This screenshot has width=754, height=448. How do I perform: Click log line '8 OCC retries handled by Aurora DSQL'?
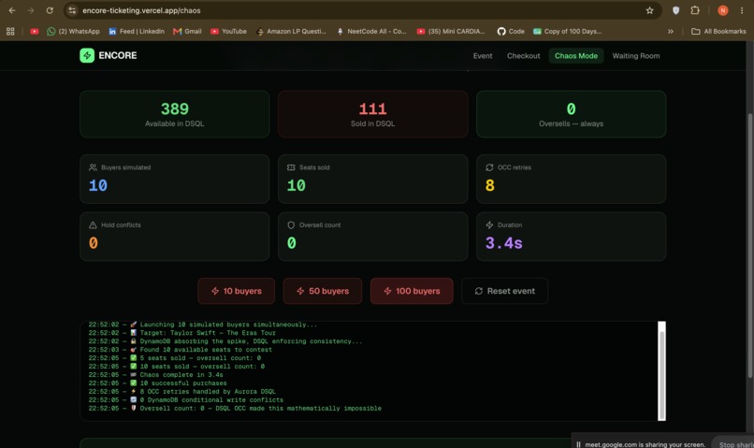(x=208, y=391)
